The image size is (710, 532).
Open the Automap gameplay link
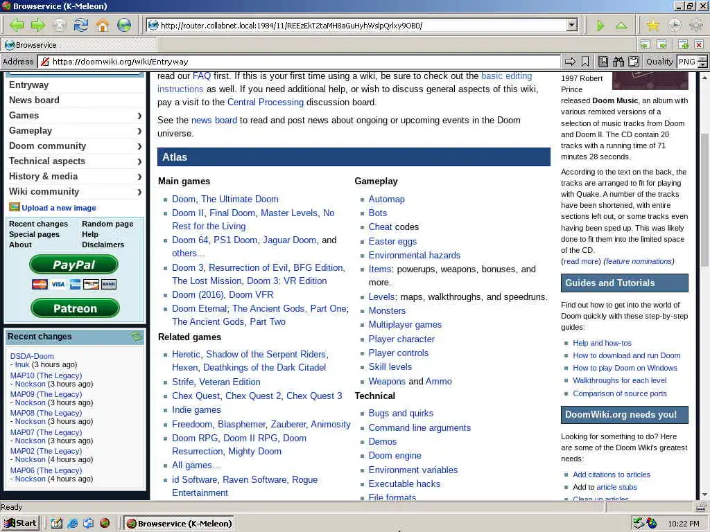pos(387,199)
